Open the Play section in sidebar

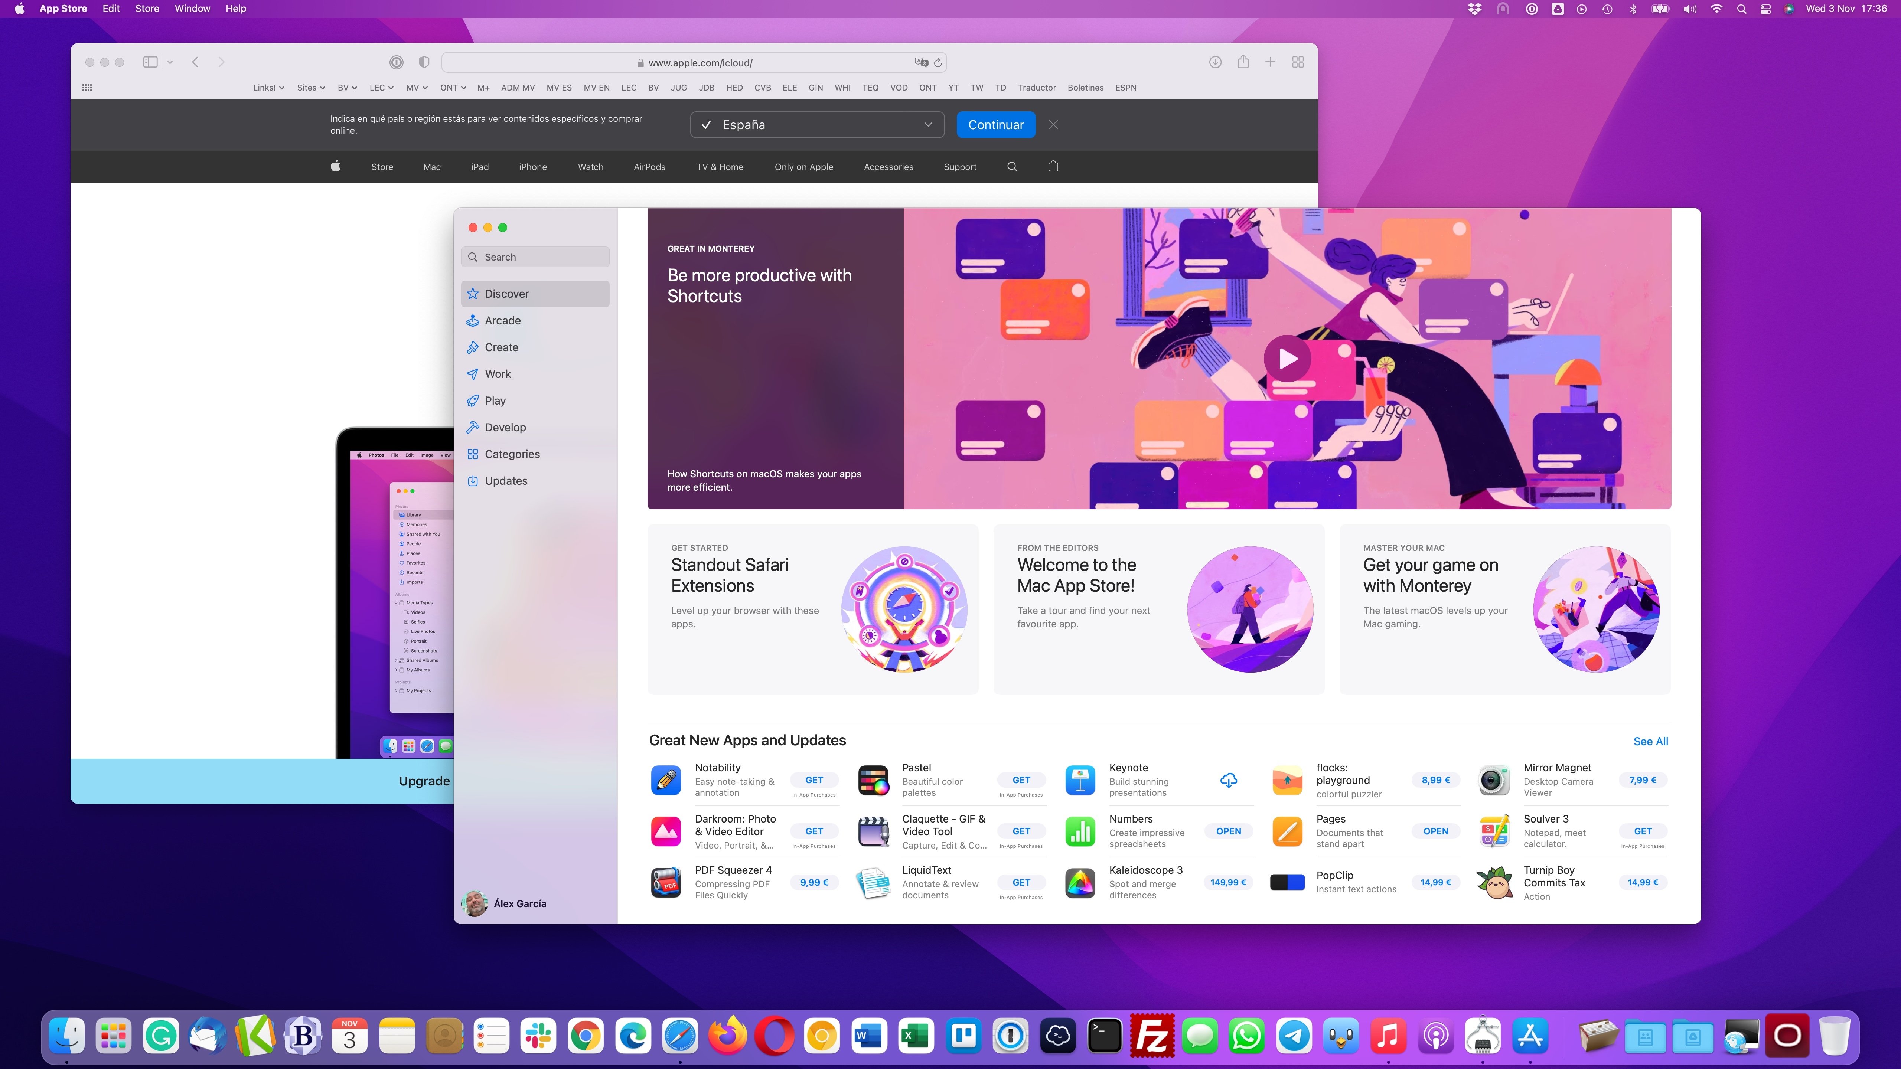click(535, 401)
